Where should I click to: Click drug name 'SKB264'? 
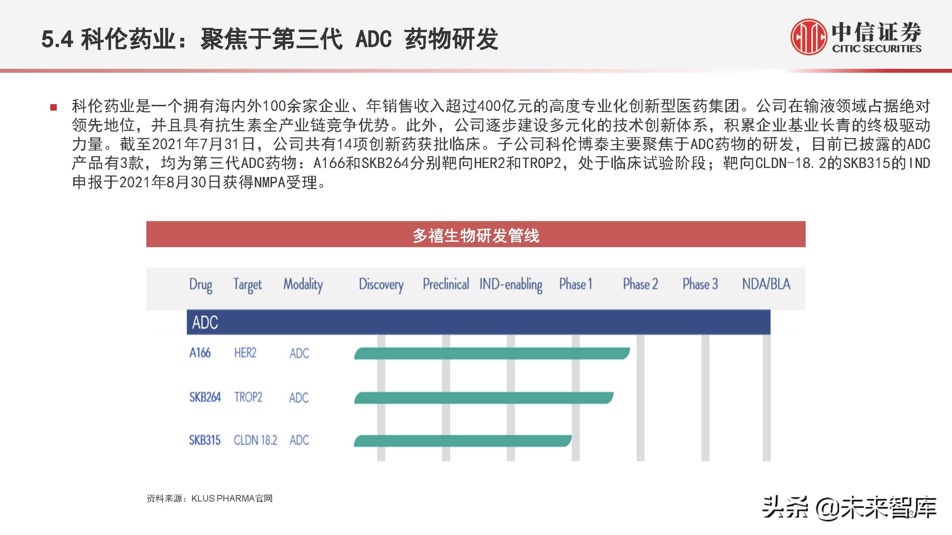(205, 397)
